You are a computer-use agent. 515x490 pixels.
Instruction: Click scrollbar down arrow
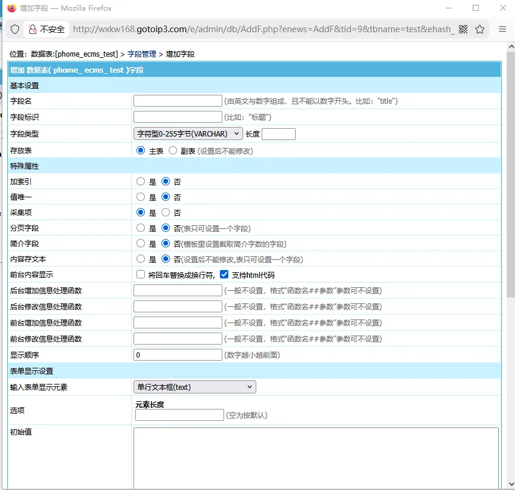click(x=511, y=484)
